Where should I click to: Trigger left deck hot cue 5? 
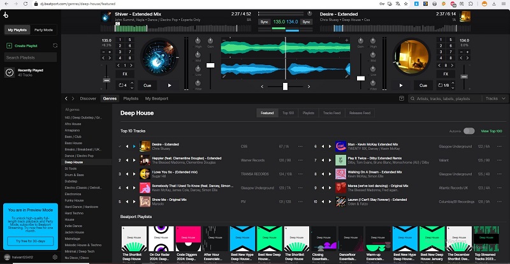click(129, 40)
